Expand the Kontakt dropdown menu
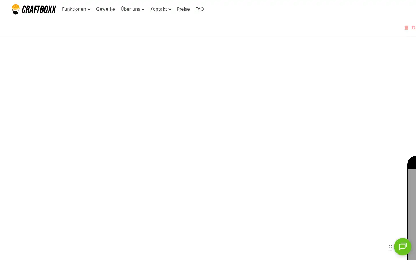416x260 pixels. [161, 9]
